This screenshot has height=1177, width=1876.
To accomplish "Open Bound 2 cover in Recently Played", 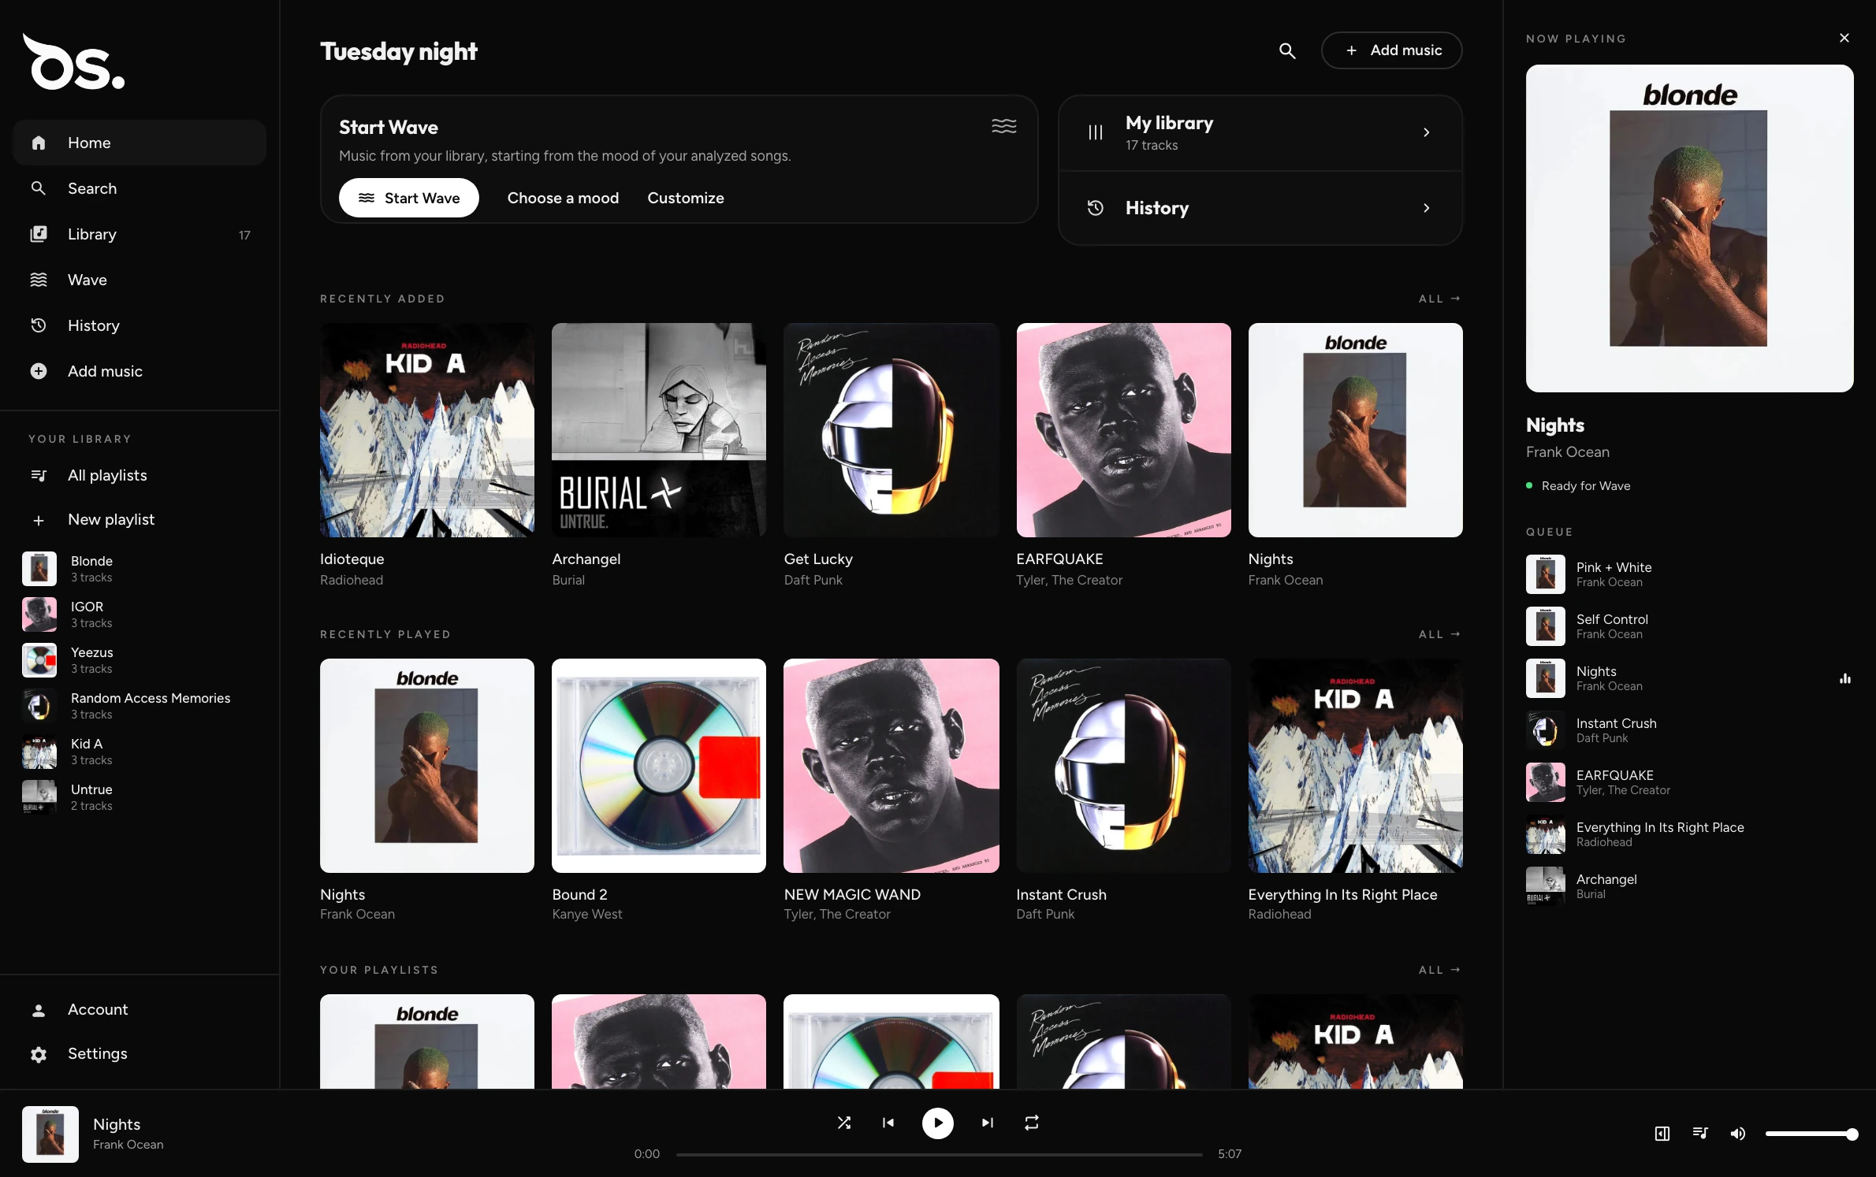I will 659,766.
